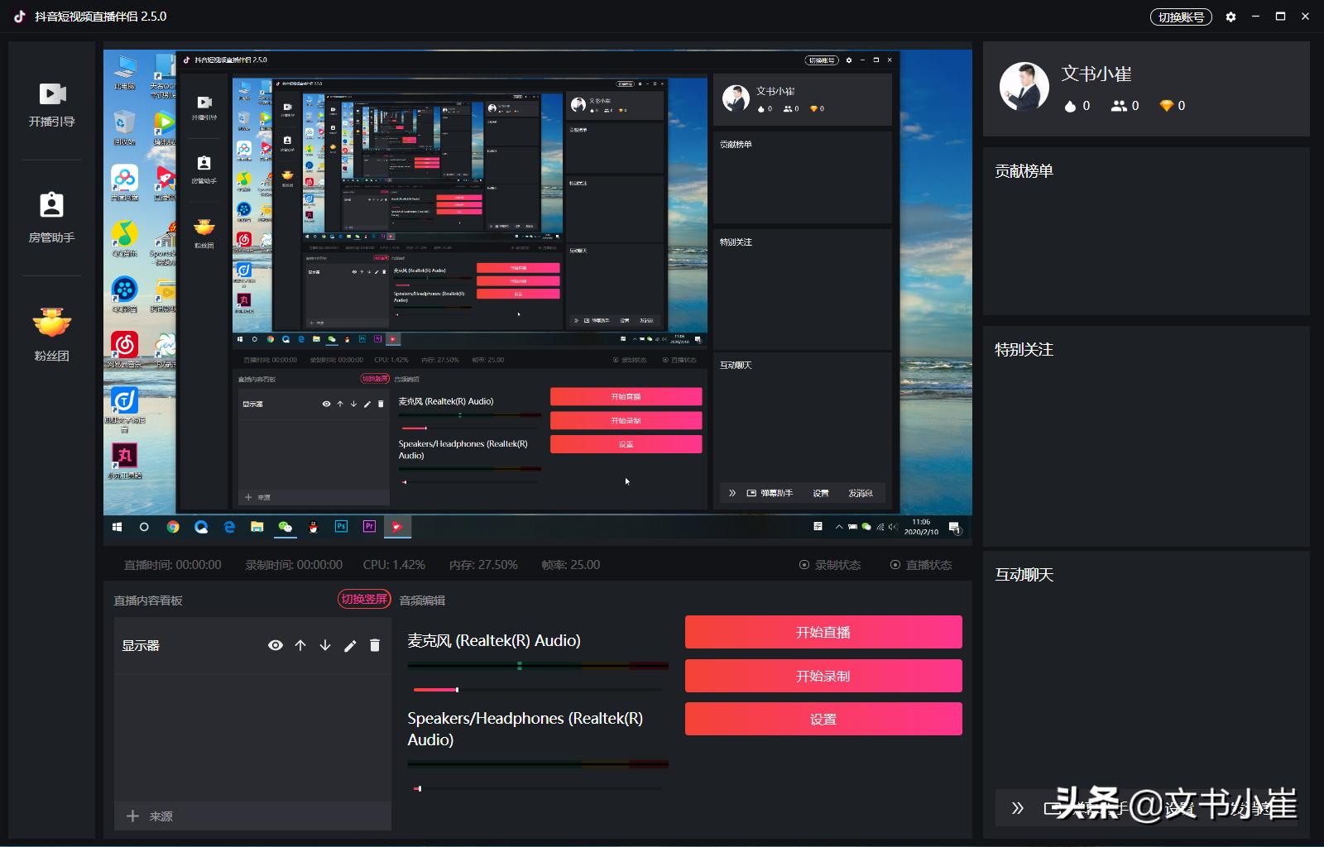Click the followers count icon under the username
Screen dimensions: 1324x847
pos(1119,106)
